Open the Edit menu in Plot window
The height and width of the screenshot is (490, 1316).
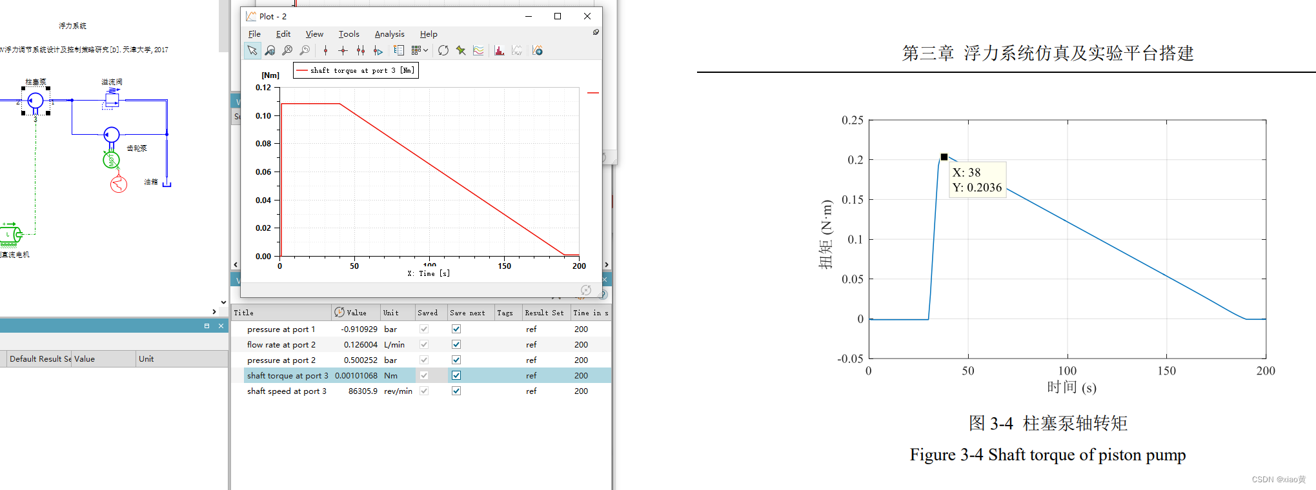coord(283,34)
